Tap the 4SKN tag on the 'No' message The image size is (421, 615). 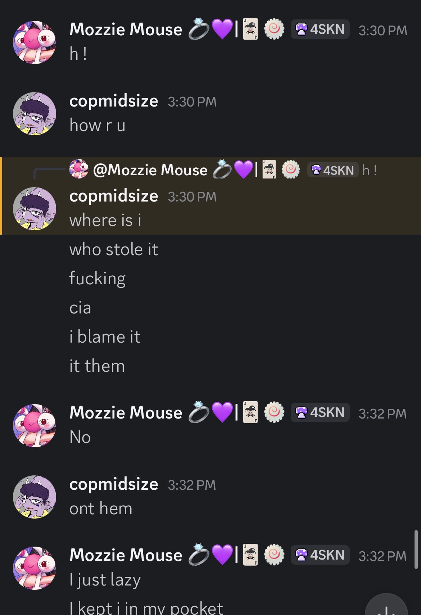point(320,412)
